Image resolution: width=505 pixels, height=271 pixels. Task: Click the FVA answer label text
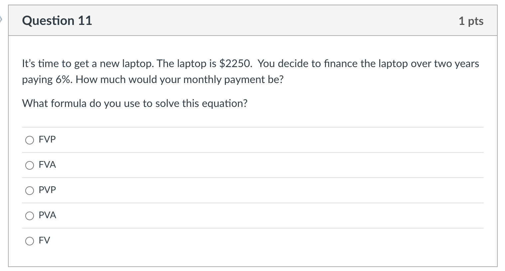(x=47, y=165)
